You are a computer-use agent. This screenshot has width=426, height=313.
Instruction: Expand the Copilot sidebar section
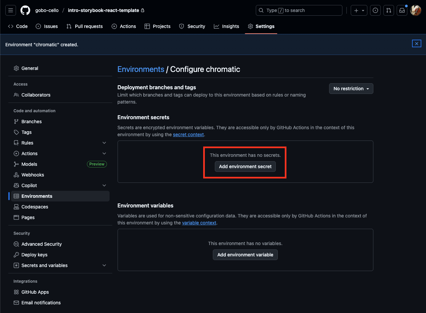click(x=60, y=185)
